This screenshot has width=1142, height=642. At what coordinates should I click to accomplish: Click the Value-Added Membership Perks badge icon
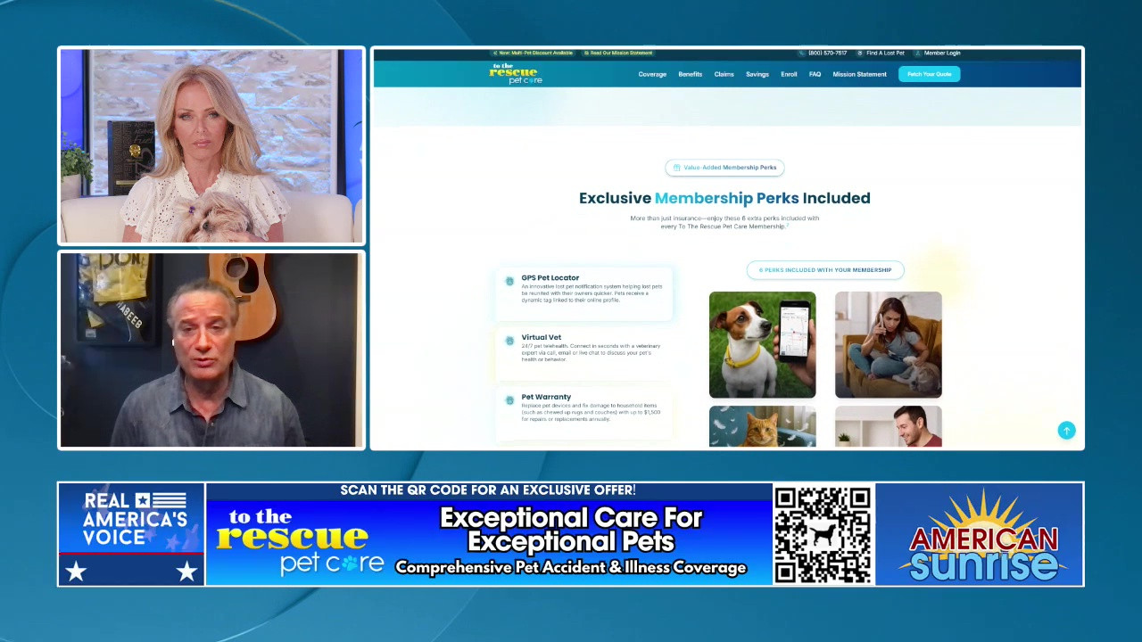tap(676, 168)
